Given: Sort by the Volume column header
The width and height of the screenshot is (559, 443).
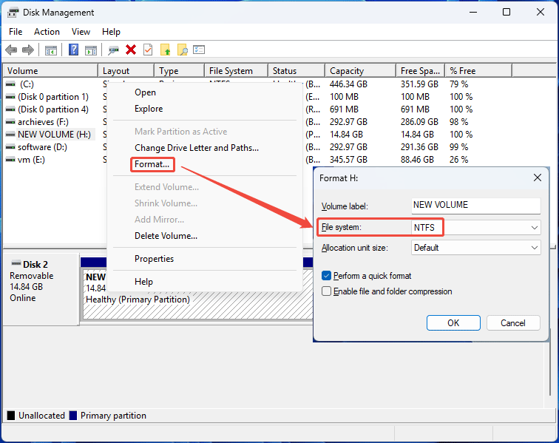Looking at the screenshot, I should 50,71.
